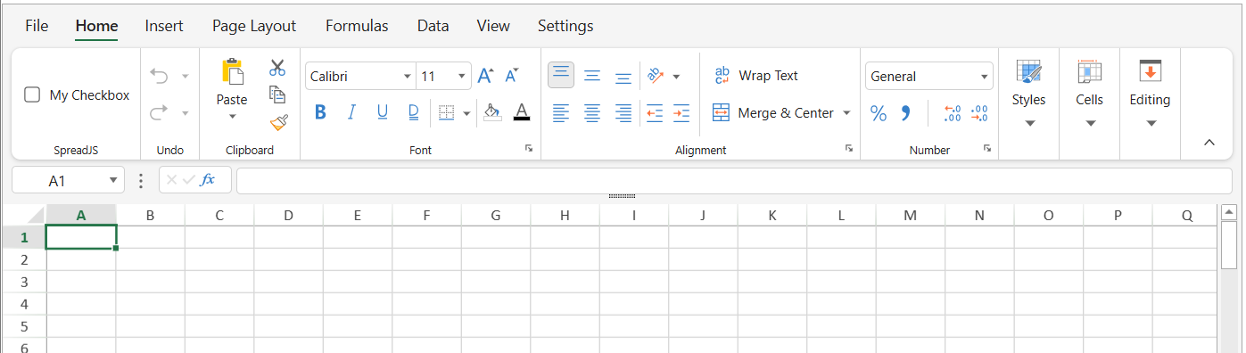Open the font size 11 dropdown
Screen dimensions: 1246x353
(x=462, y=77)
